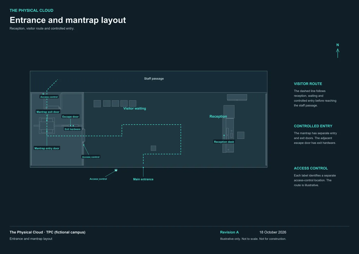Click the 'Exit hardware' callout label
Viewport: 359px width, 254px height.
coord(73,129)
